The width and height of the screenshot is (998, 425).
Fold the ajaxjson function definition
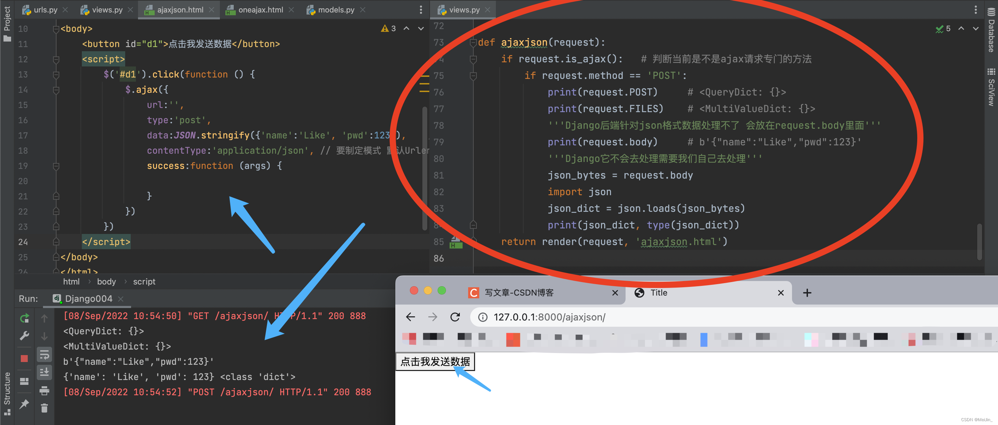click(473, 43)
